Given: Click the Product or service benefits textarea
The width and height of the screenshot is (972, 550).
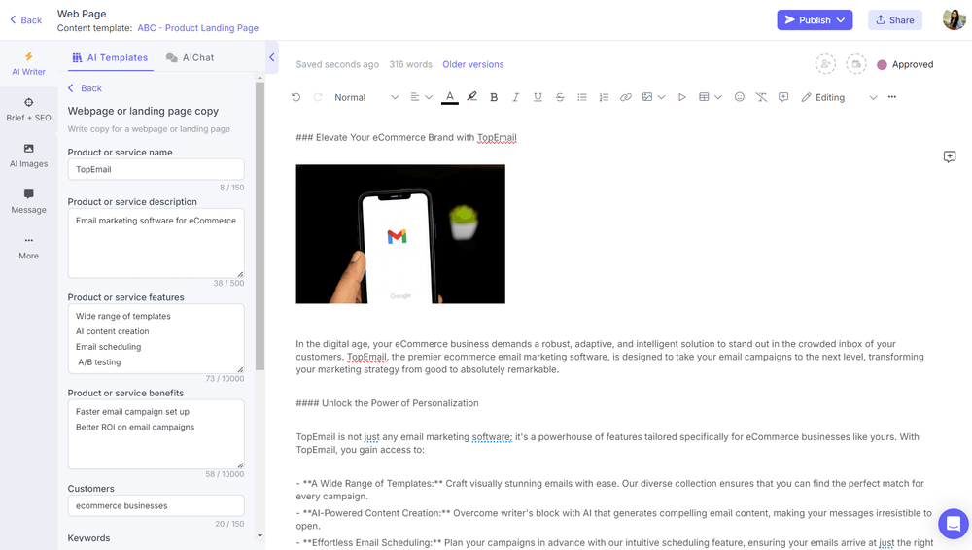Looking at the screenshot, I should [x=156, y=434].
